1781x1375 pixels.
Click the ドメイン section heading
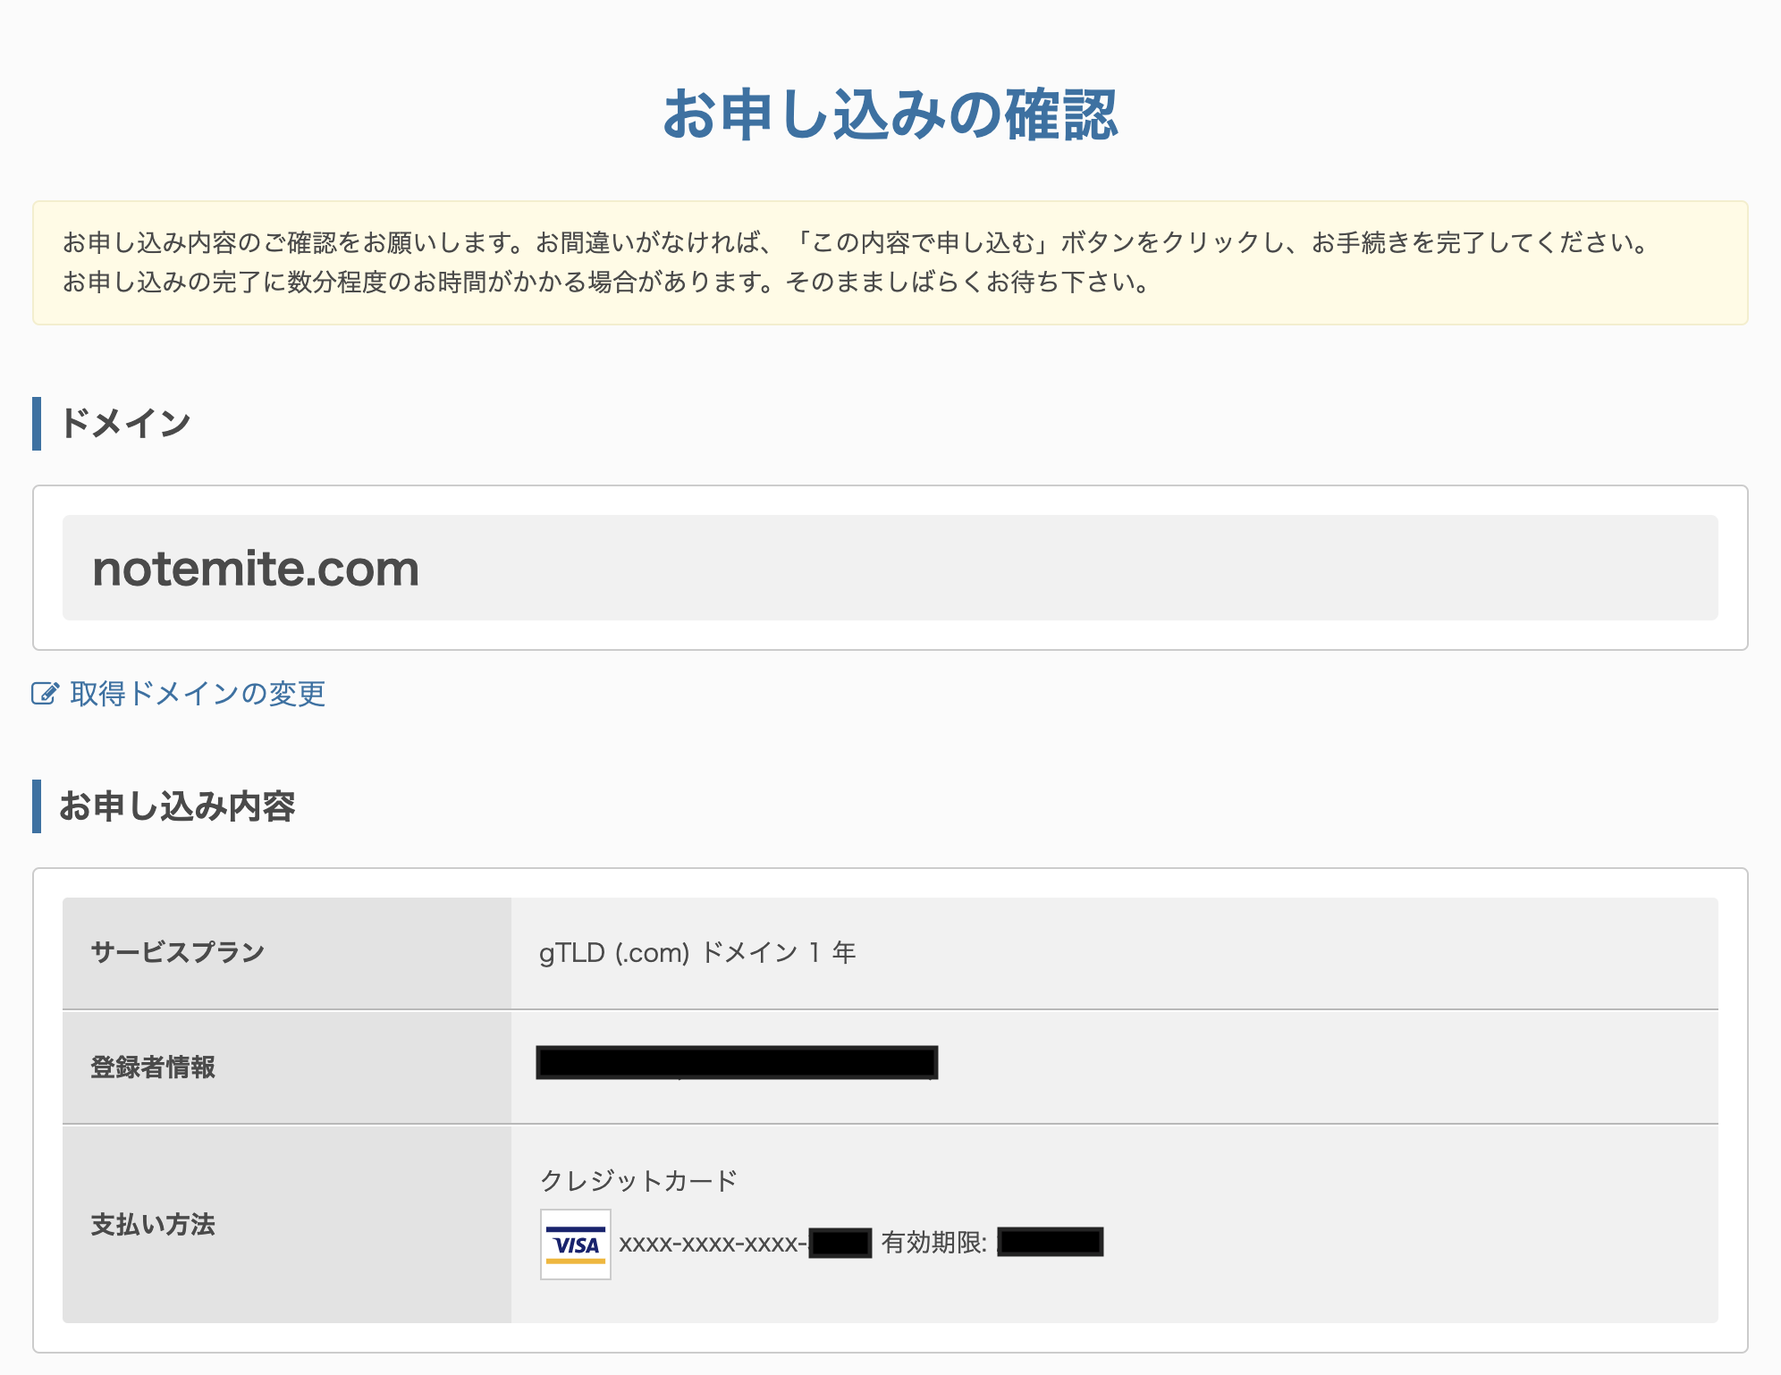(x=125, y=423)
